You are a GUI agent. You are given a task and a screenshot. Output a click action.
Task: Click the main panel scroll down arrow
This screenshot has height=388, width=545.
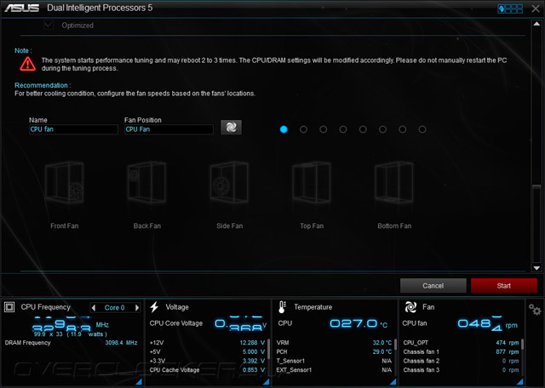[536, 268]
